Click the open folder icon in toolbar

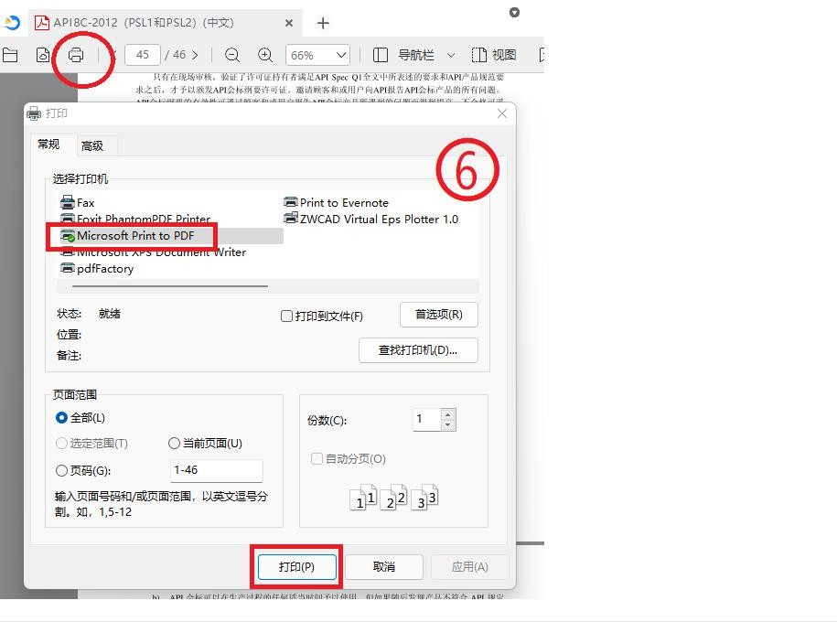(10, 55)
